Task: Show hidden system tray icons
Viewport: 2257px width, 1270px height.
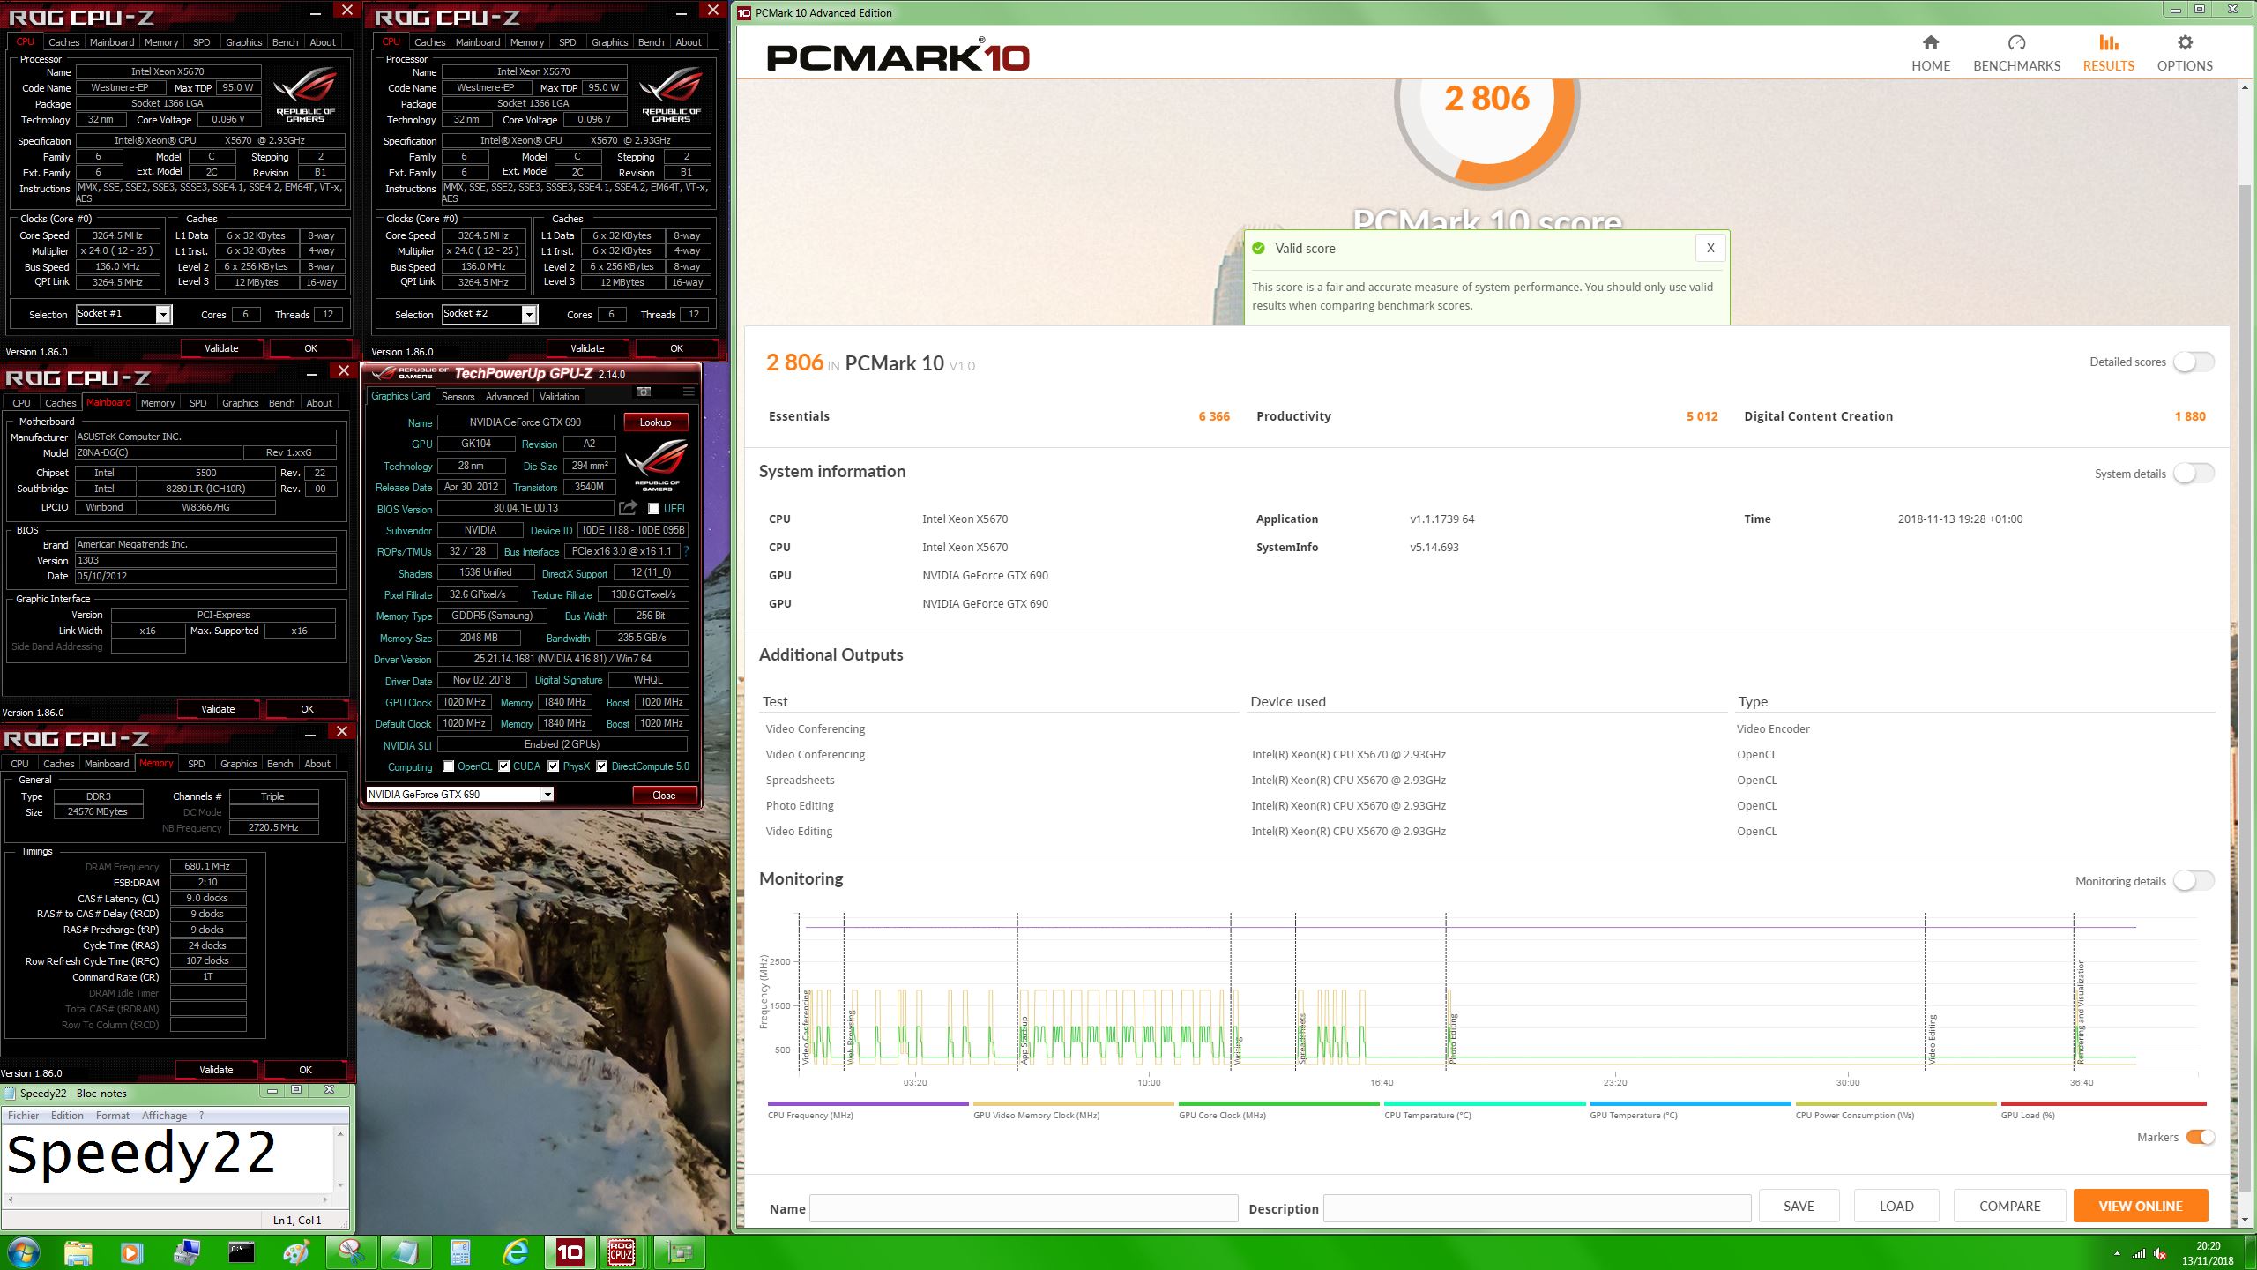Action: tap(2117, 1253)
